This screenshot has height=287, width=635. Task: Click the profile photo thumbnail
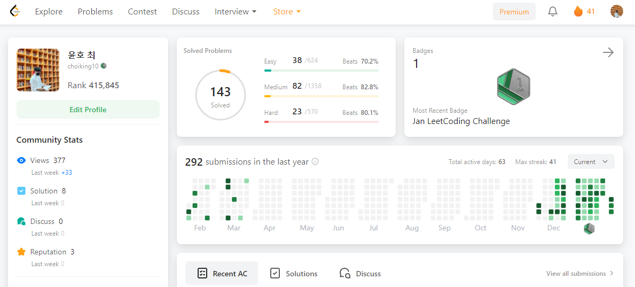tap(38, 70)
